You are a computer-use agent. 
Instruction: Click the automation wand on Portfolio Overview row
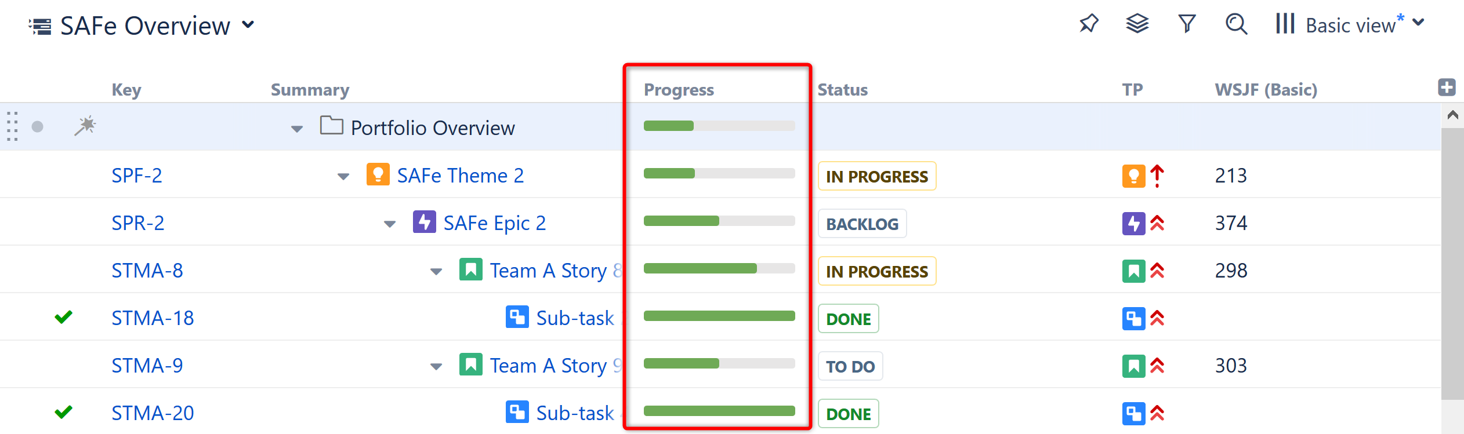click(x=85, y=126)
